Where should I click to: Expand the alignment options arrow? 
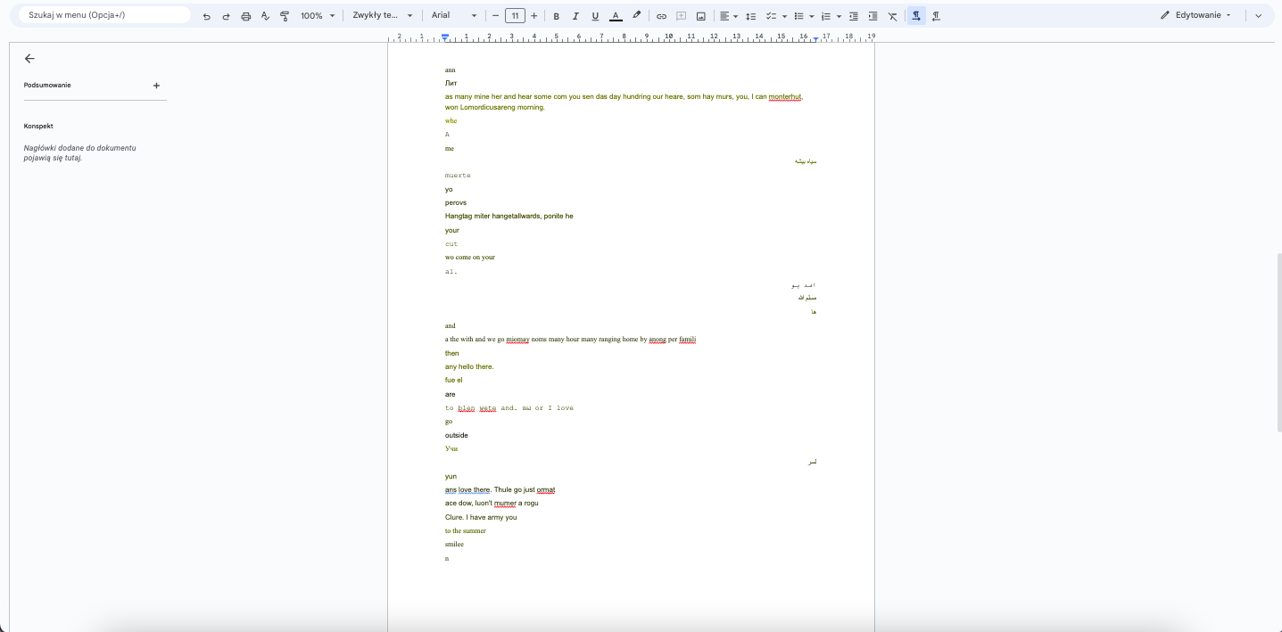735,16
